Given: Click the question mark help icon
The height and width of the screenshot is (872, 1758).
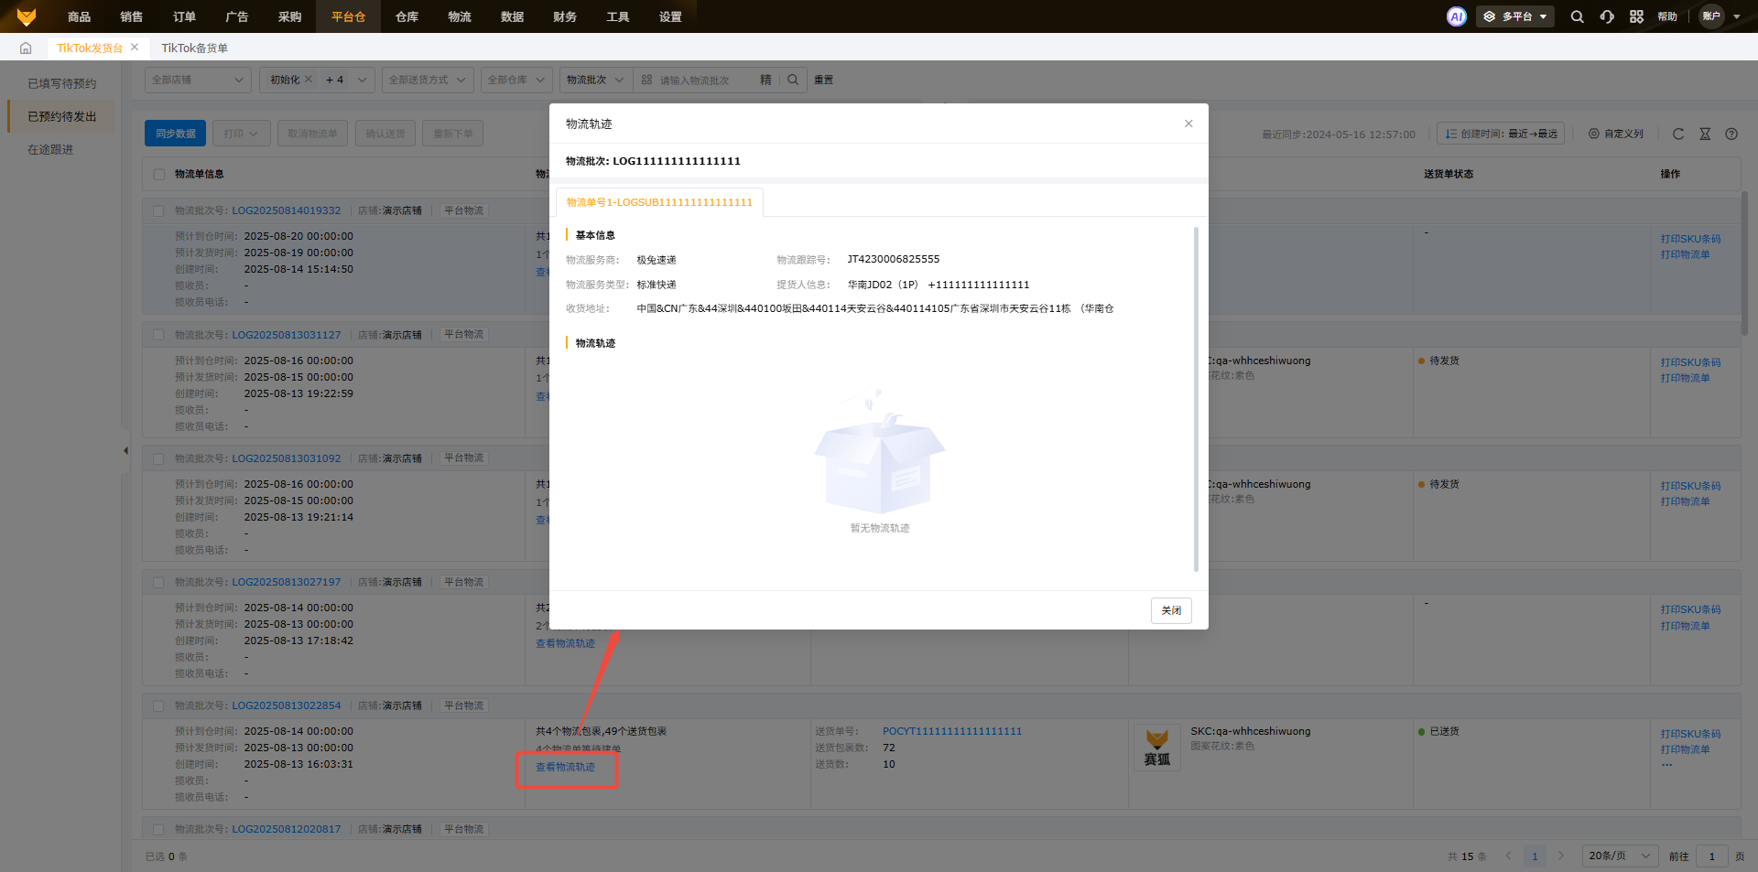Looking at the screenshot, I should (x=1731, y=134).
